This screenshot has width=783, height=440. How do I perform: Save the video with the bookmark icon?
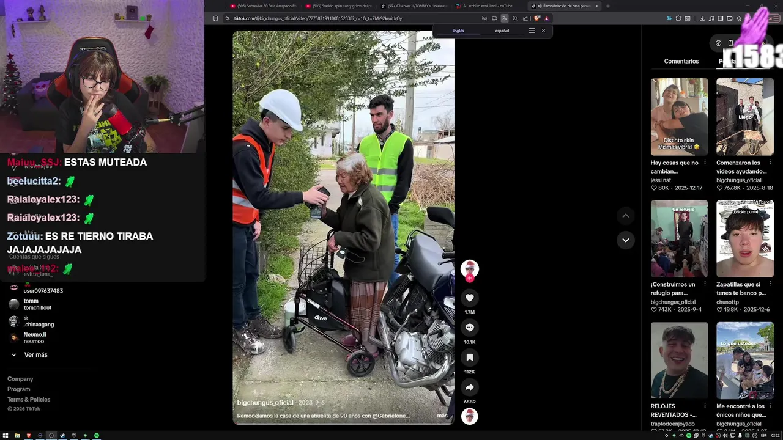pyautogui.click(x=469, y=357)
